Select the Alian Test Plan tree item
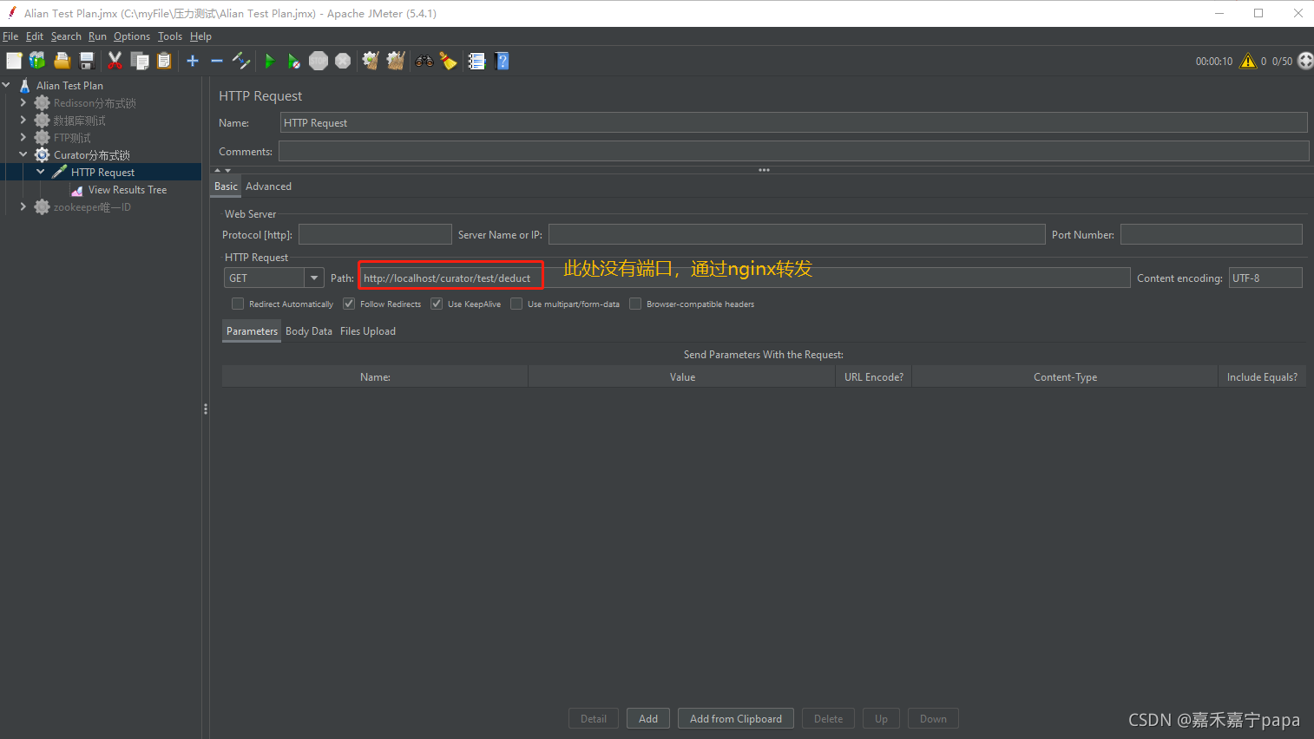 tap(69, 86)
